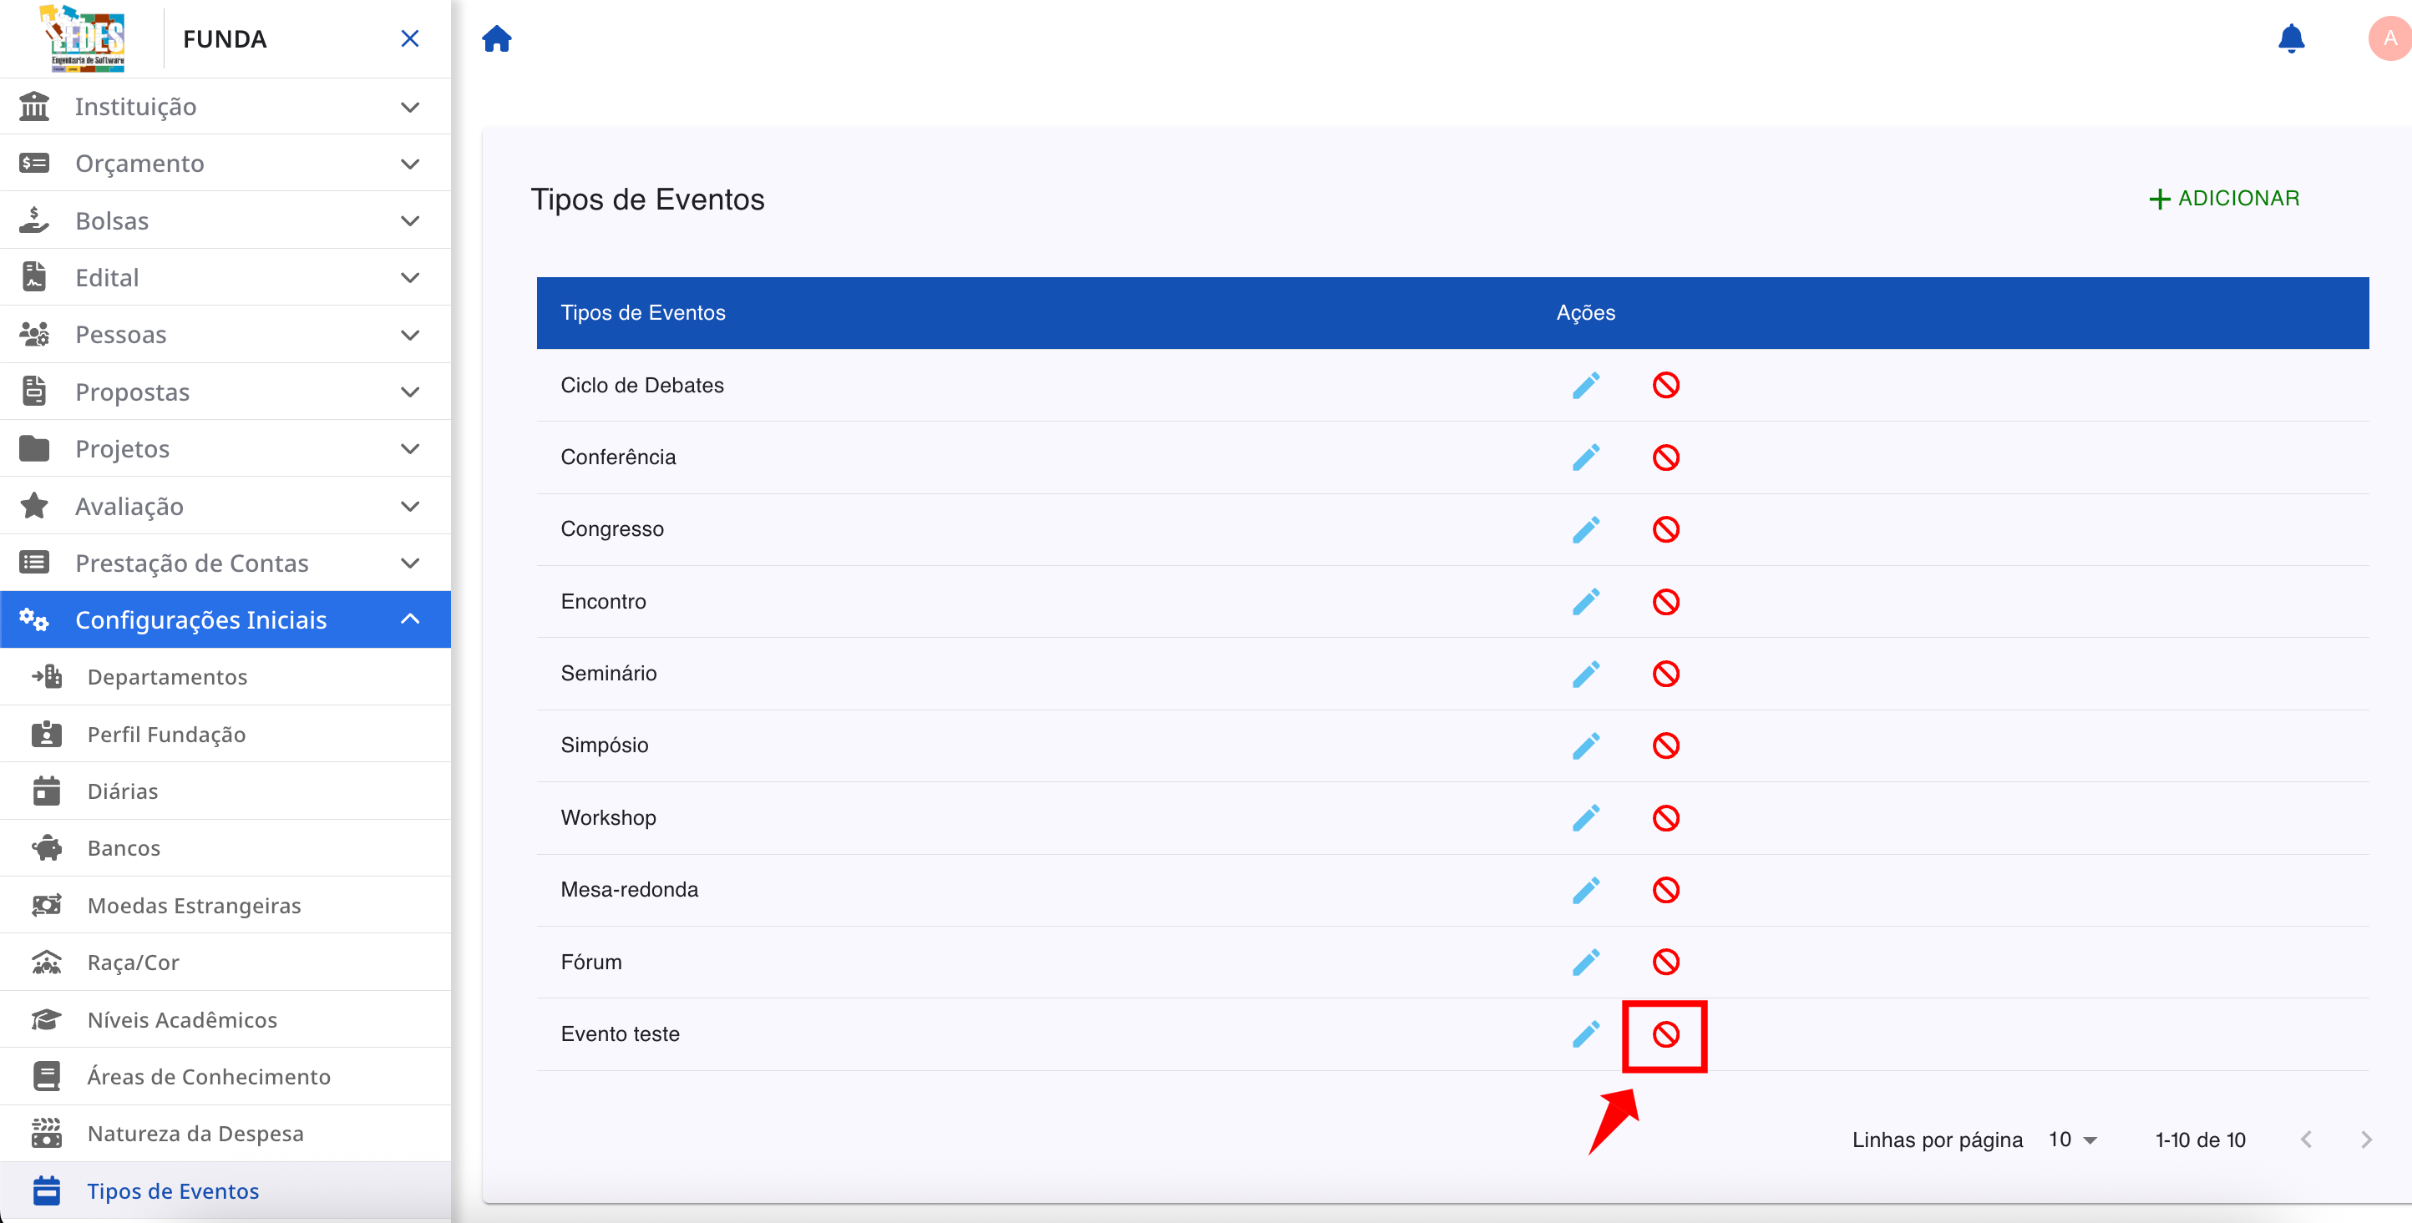The width and height of the screenshot is (2412, 1223).
Task: Click the home icon in the top bar
Action: (497, 38)
